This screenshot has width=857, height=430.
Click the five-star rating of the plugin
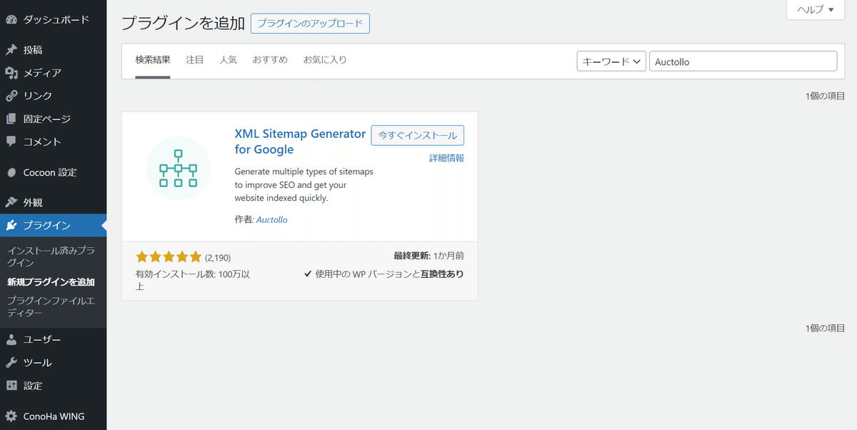coord(169,257)
